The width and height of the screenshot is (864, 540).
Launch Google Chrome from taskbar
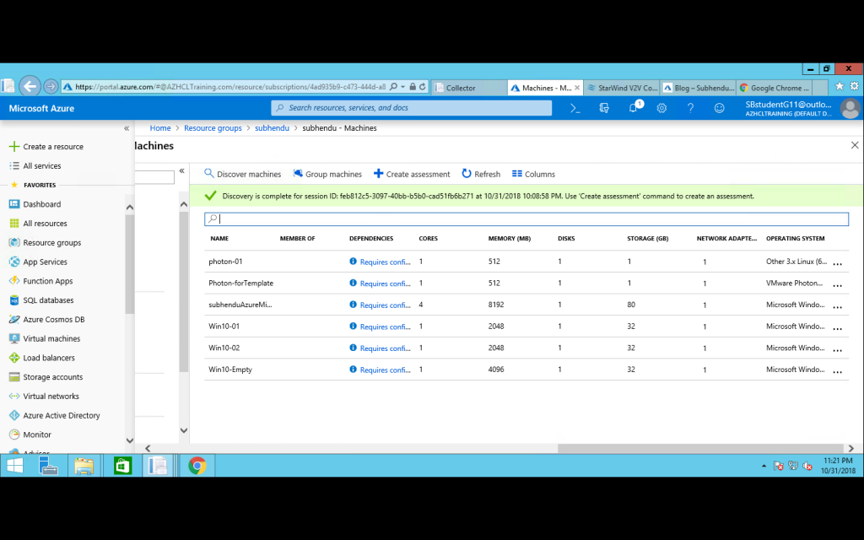[x=197, y=466]
